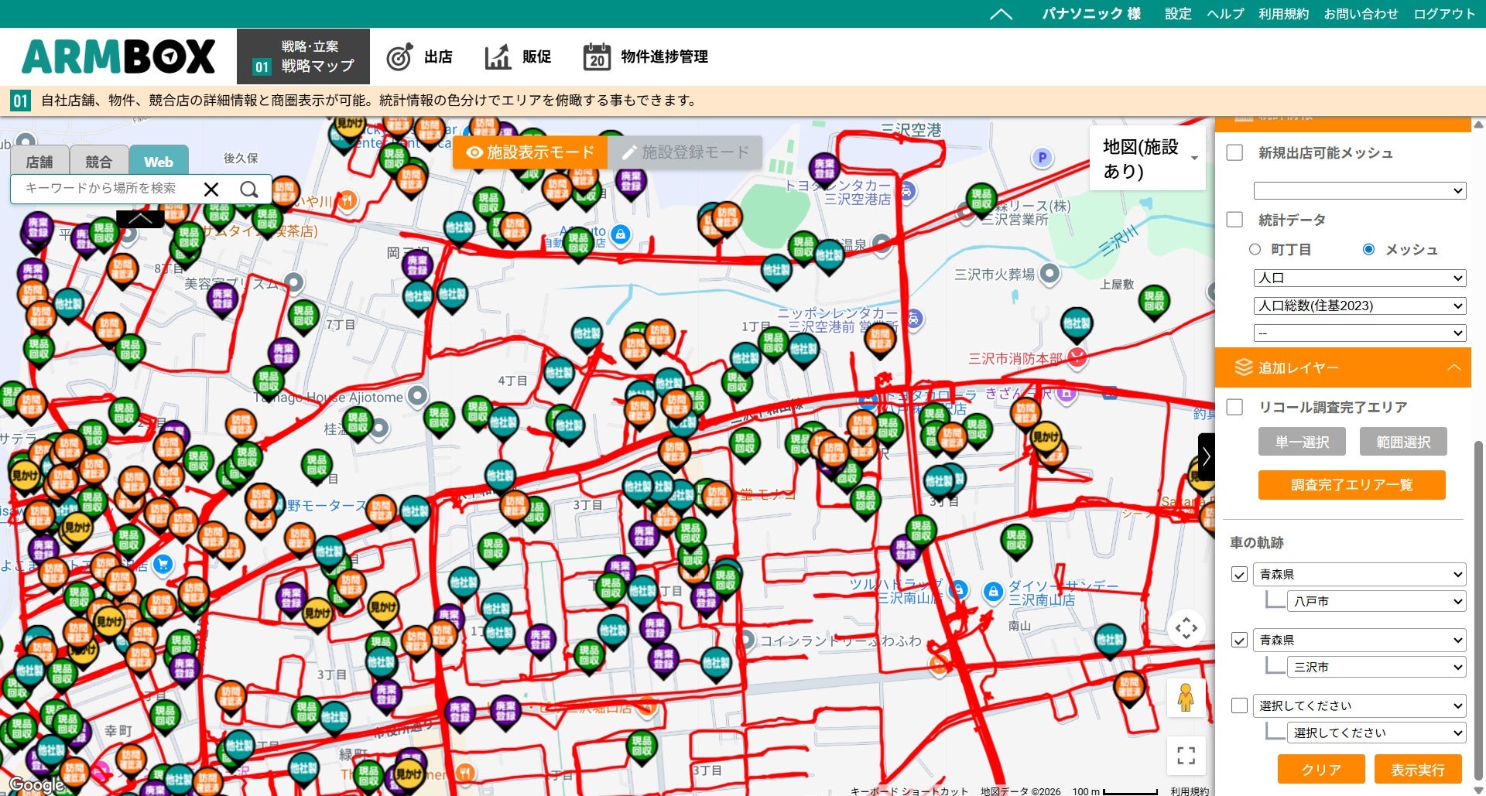
Task: Click the 美容室プリズム location pin
Action: coord(293,282)
